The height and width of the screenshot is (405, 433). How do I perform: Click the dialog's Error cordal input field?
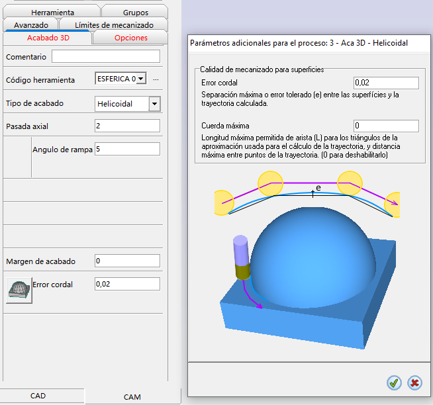click(x=385, y=83)
